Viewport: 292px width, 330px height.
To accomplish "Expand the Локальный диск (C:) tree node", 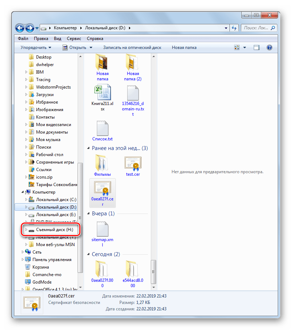I will [x=26, y=200].
